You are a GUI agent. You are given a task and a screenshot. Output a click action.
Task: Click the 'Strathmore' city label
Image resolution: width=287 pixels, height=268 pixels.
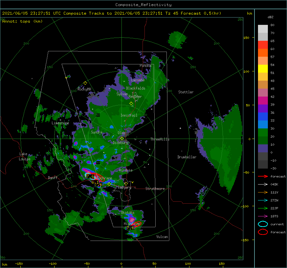click(x=155, y=189)
